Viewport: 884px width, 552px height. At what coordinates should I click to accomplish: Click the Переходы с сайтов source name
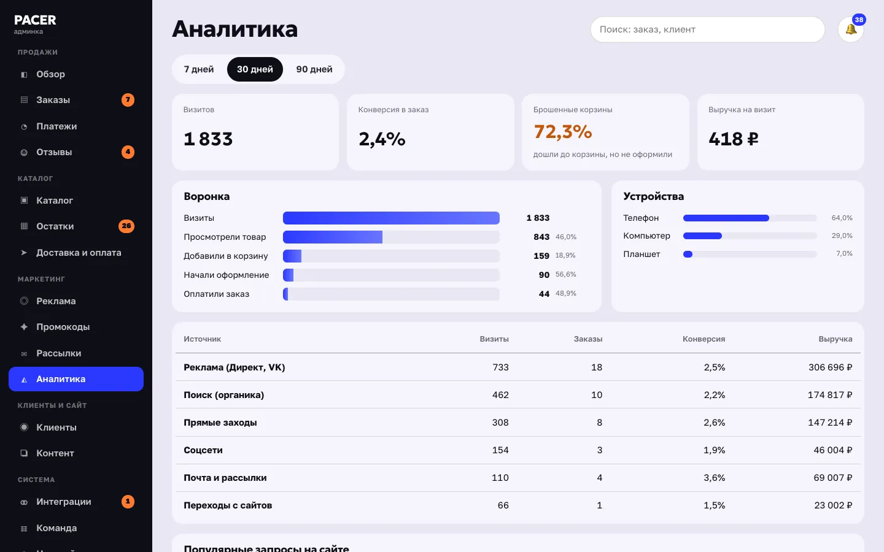(228, 505)
